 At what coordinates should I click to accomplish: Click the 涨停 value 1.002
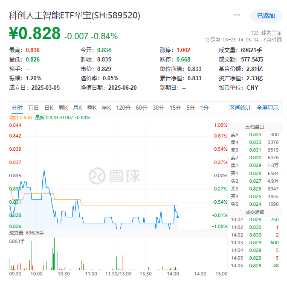coord(183,50)
